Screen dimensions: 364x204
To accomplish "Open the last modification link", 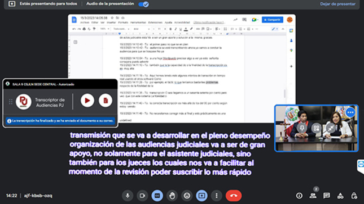I will [x=209, y=22].
